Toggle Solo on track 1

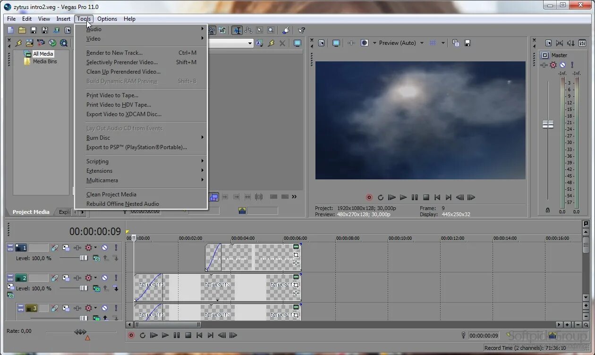click(115, 247)
